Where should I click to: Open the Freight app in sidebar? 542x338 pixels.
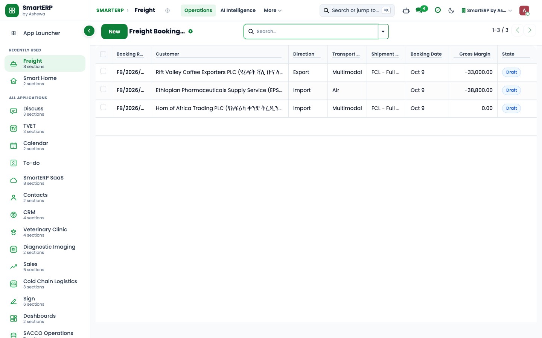(x=45, y=63)
